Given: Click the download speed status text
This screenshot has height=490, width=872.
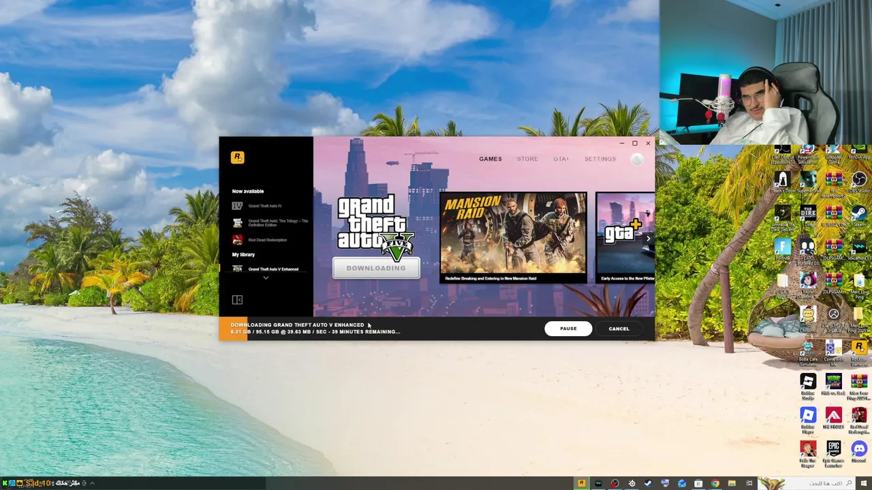Looking at the screenshot, I should [x=315, y=332].
